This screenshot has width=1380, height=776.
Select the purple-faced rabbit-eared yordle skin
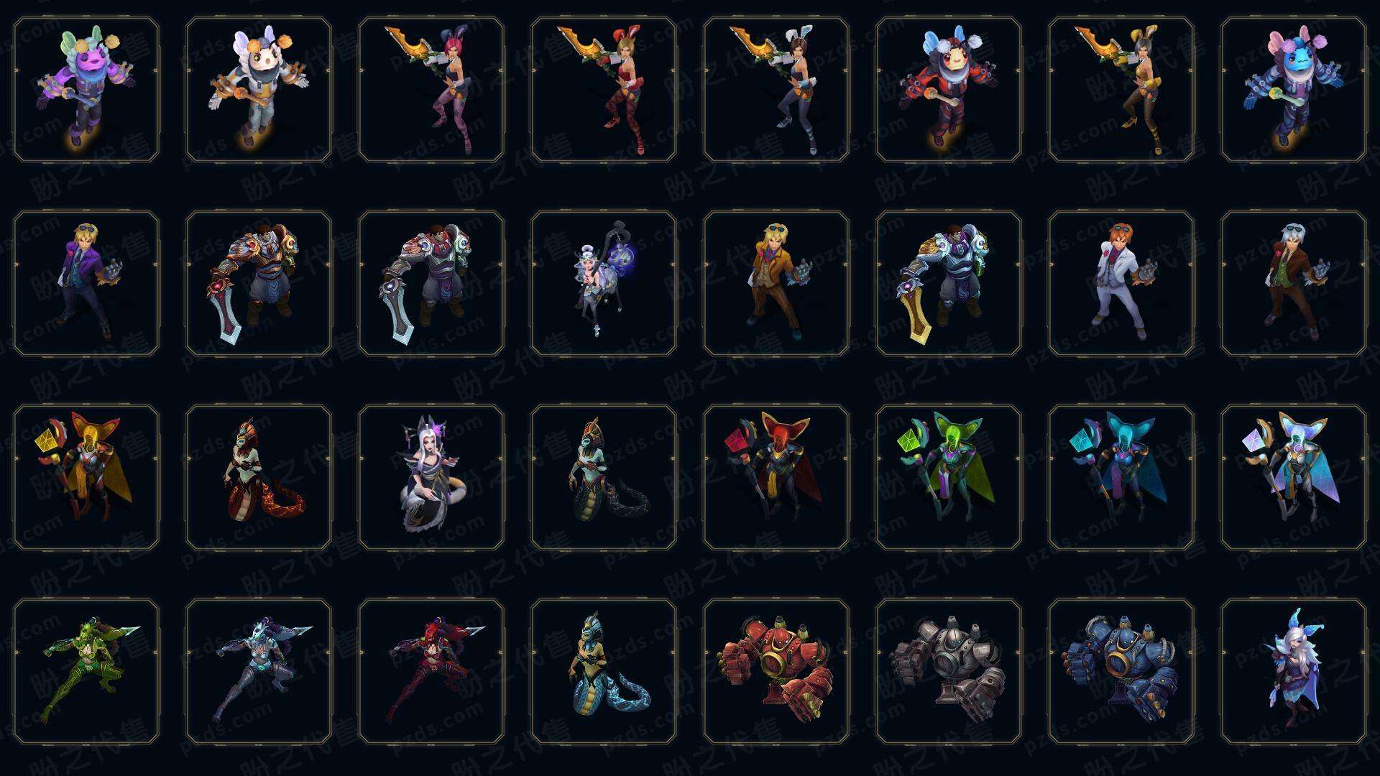click(86, 90)
